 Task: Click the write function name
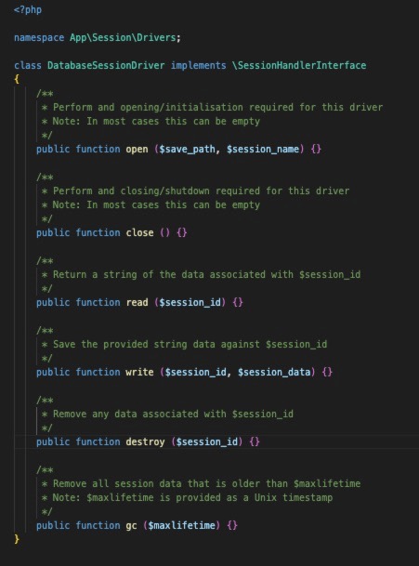(x=139, y=372)
